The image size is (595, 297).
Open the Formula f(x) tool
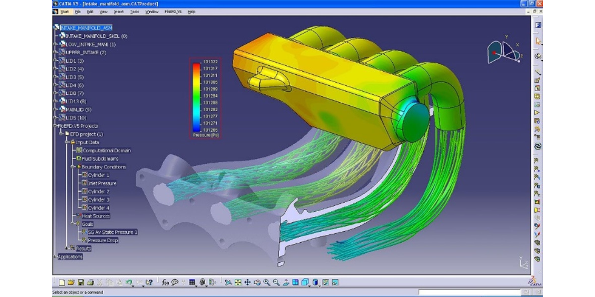point(165,282)
